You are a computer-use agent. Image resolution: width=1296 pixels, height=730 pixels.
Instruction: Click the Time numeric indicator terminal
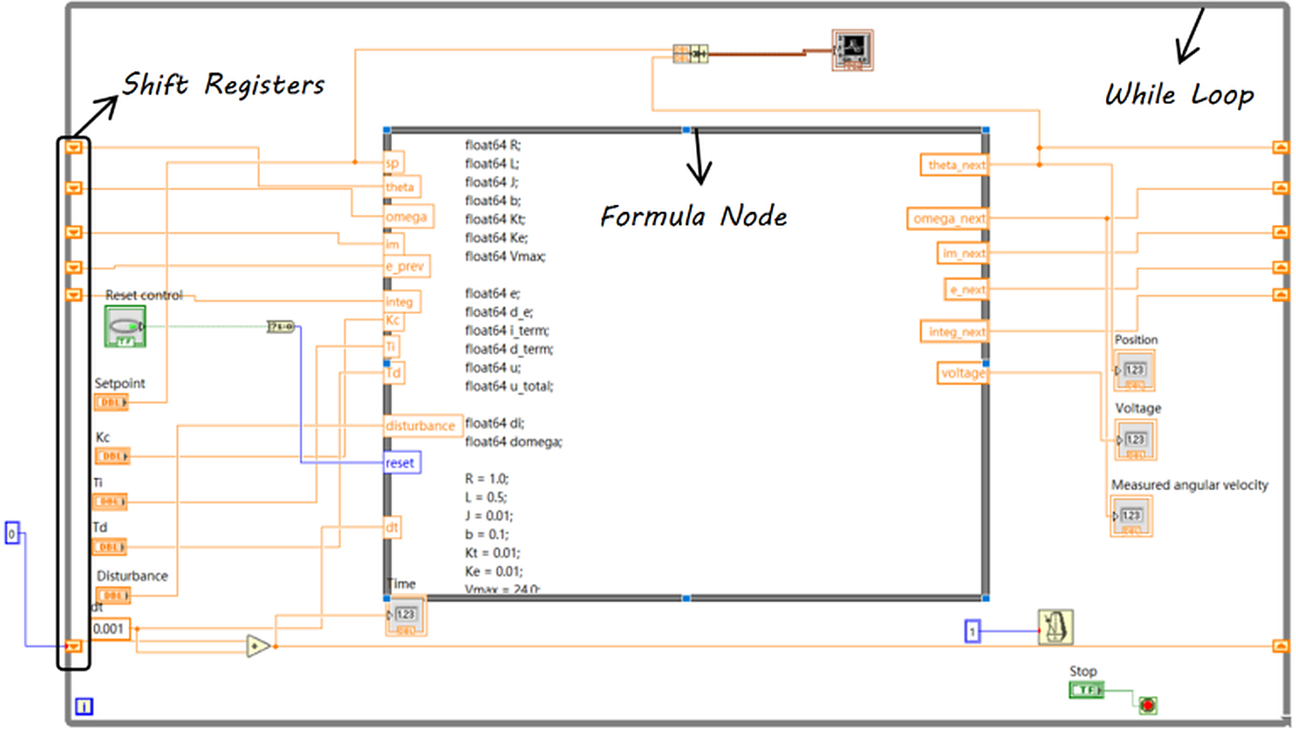point(406,616)
